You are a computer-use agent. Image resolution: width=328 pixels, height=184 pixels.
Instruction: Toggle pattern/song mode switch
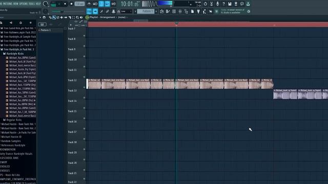53,4
